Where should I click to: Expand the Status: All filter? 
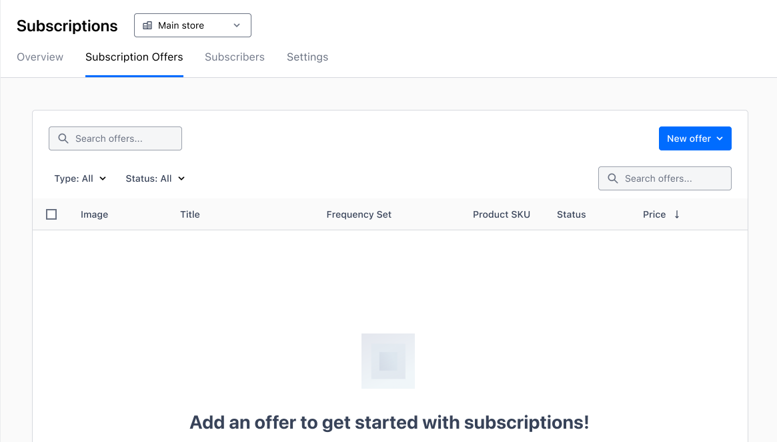(x=155, y=178)
